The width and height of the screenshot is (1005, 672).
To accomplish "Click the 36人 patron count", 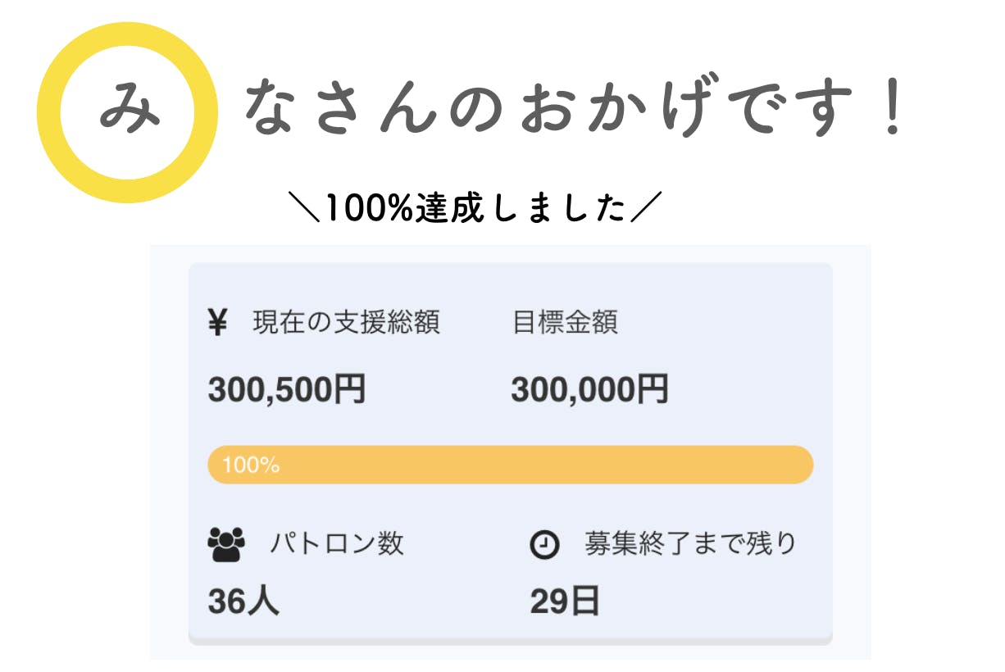I will click(x=243, y=602).
